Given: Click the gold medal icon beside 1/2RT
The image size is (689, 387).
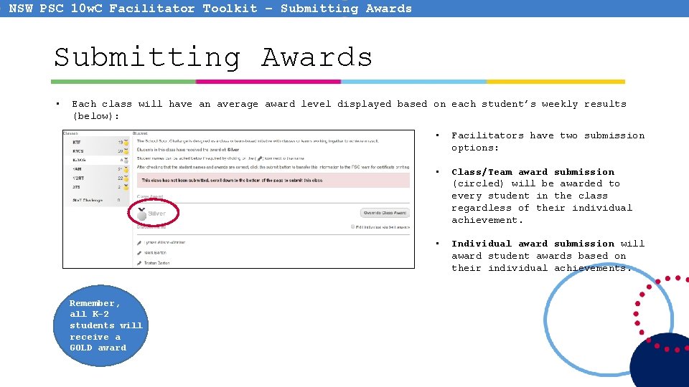Looking at the screenshot, I should coord(126,178).
